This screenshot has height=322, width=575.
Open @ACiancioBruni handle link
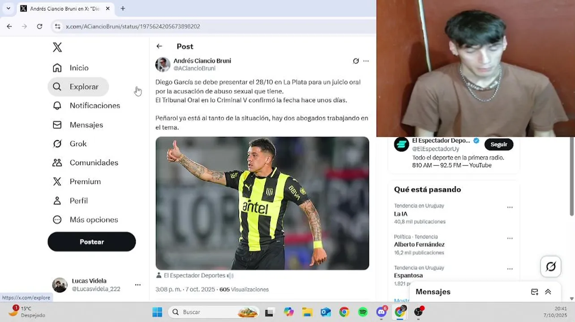[194, 68]
